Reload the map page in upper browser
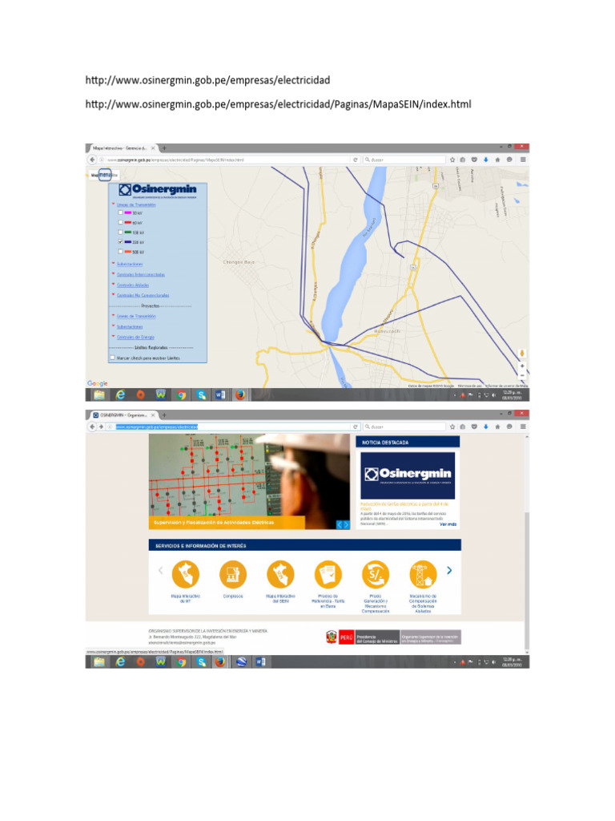 pyautogui.click(x=355, y=160)
